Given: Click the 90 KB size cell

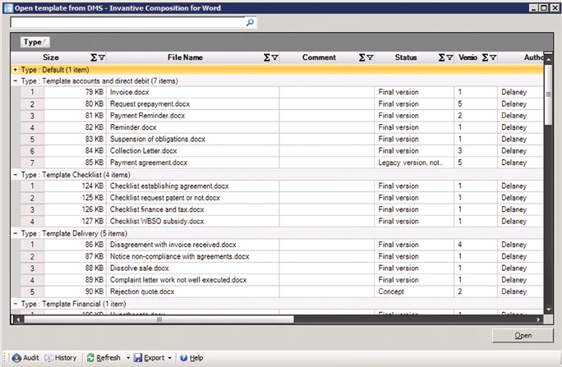Looking at the screenshot, I should (75, 291).
